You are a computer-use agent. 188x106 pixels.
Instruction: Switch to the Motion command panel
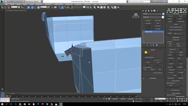coord(152,11)
